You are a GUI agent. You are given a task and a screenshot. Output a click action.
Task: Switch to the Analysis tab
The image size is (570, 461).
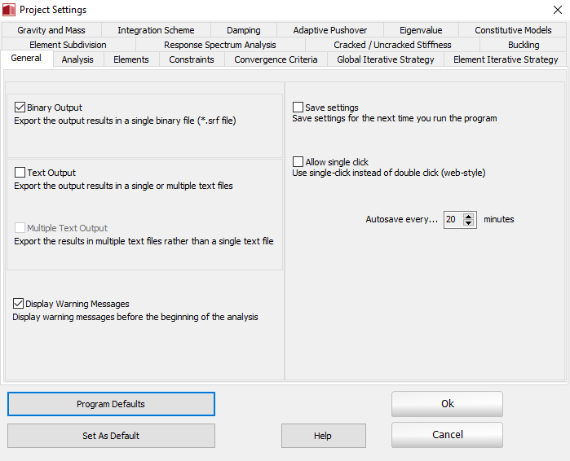pos(77,59)
